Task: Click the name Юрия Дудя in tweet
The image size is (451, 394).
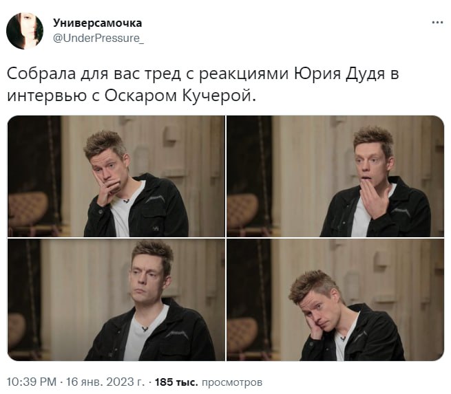Action: 339,74
